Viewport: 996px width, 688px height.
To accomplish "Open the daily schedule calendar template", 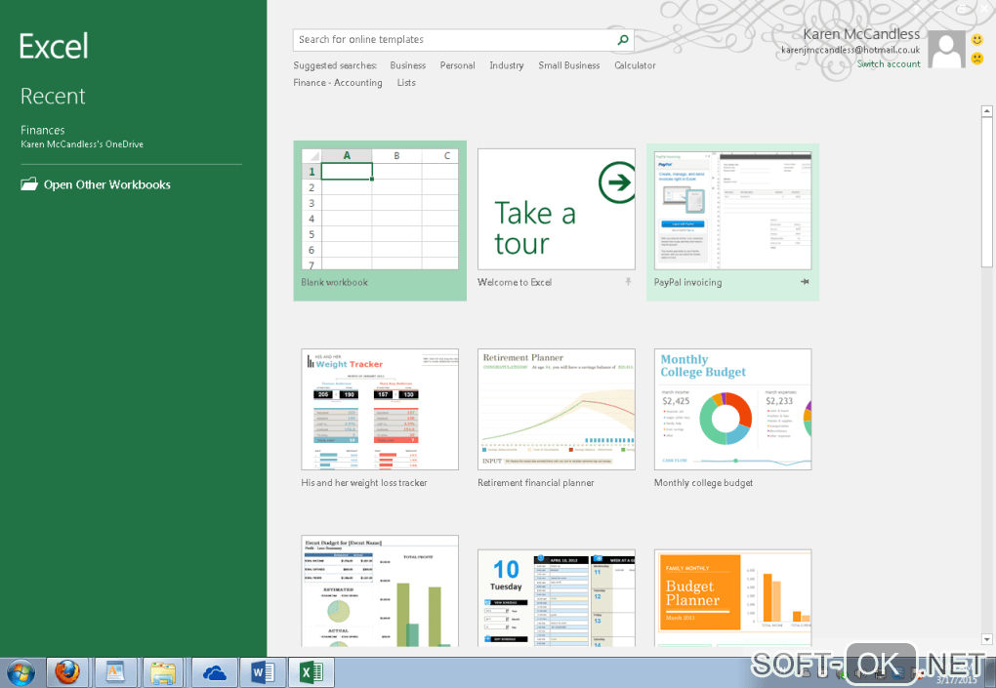I will (556, 598).
